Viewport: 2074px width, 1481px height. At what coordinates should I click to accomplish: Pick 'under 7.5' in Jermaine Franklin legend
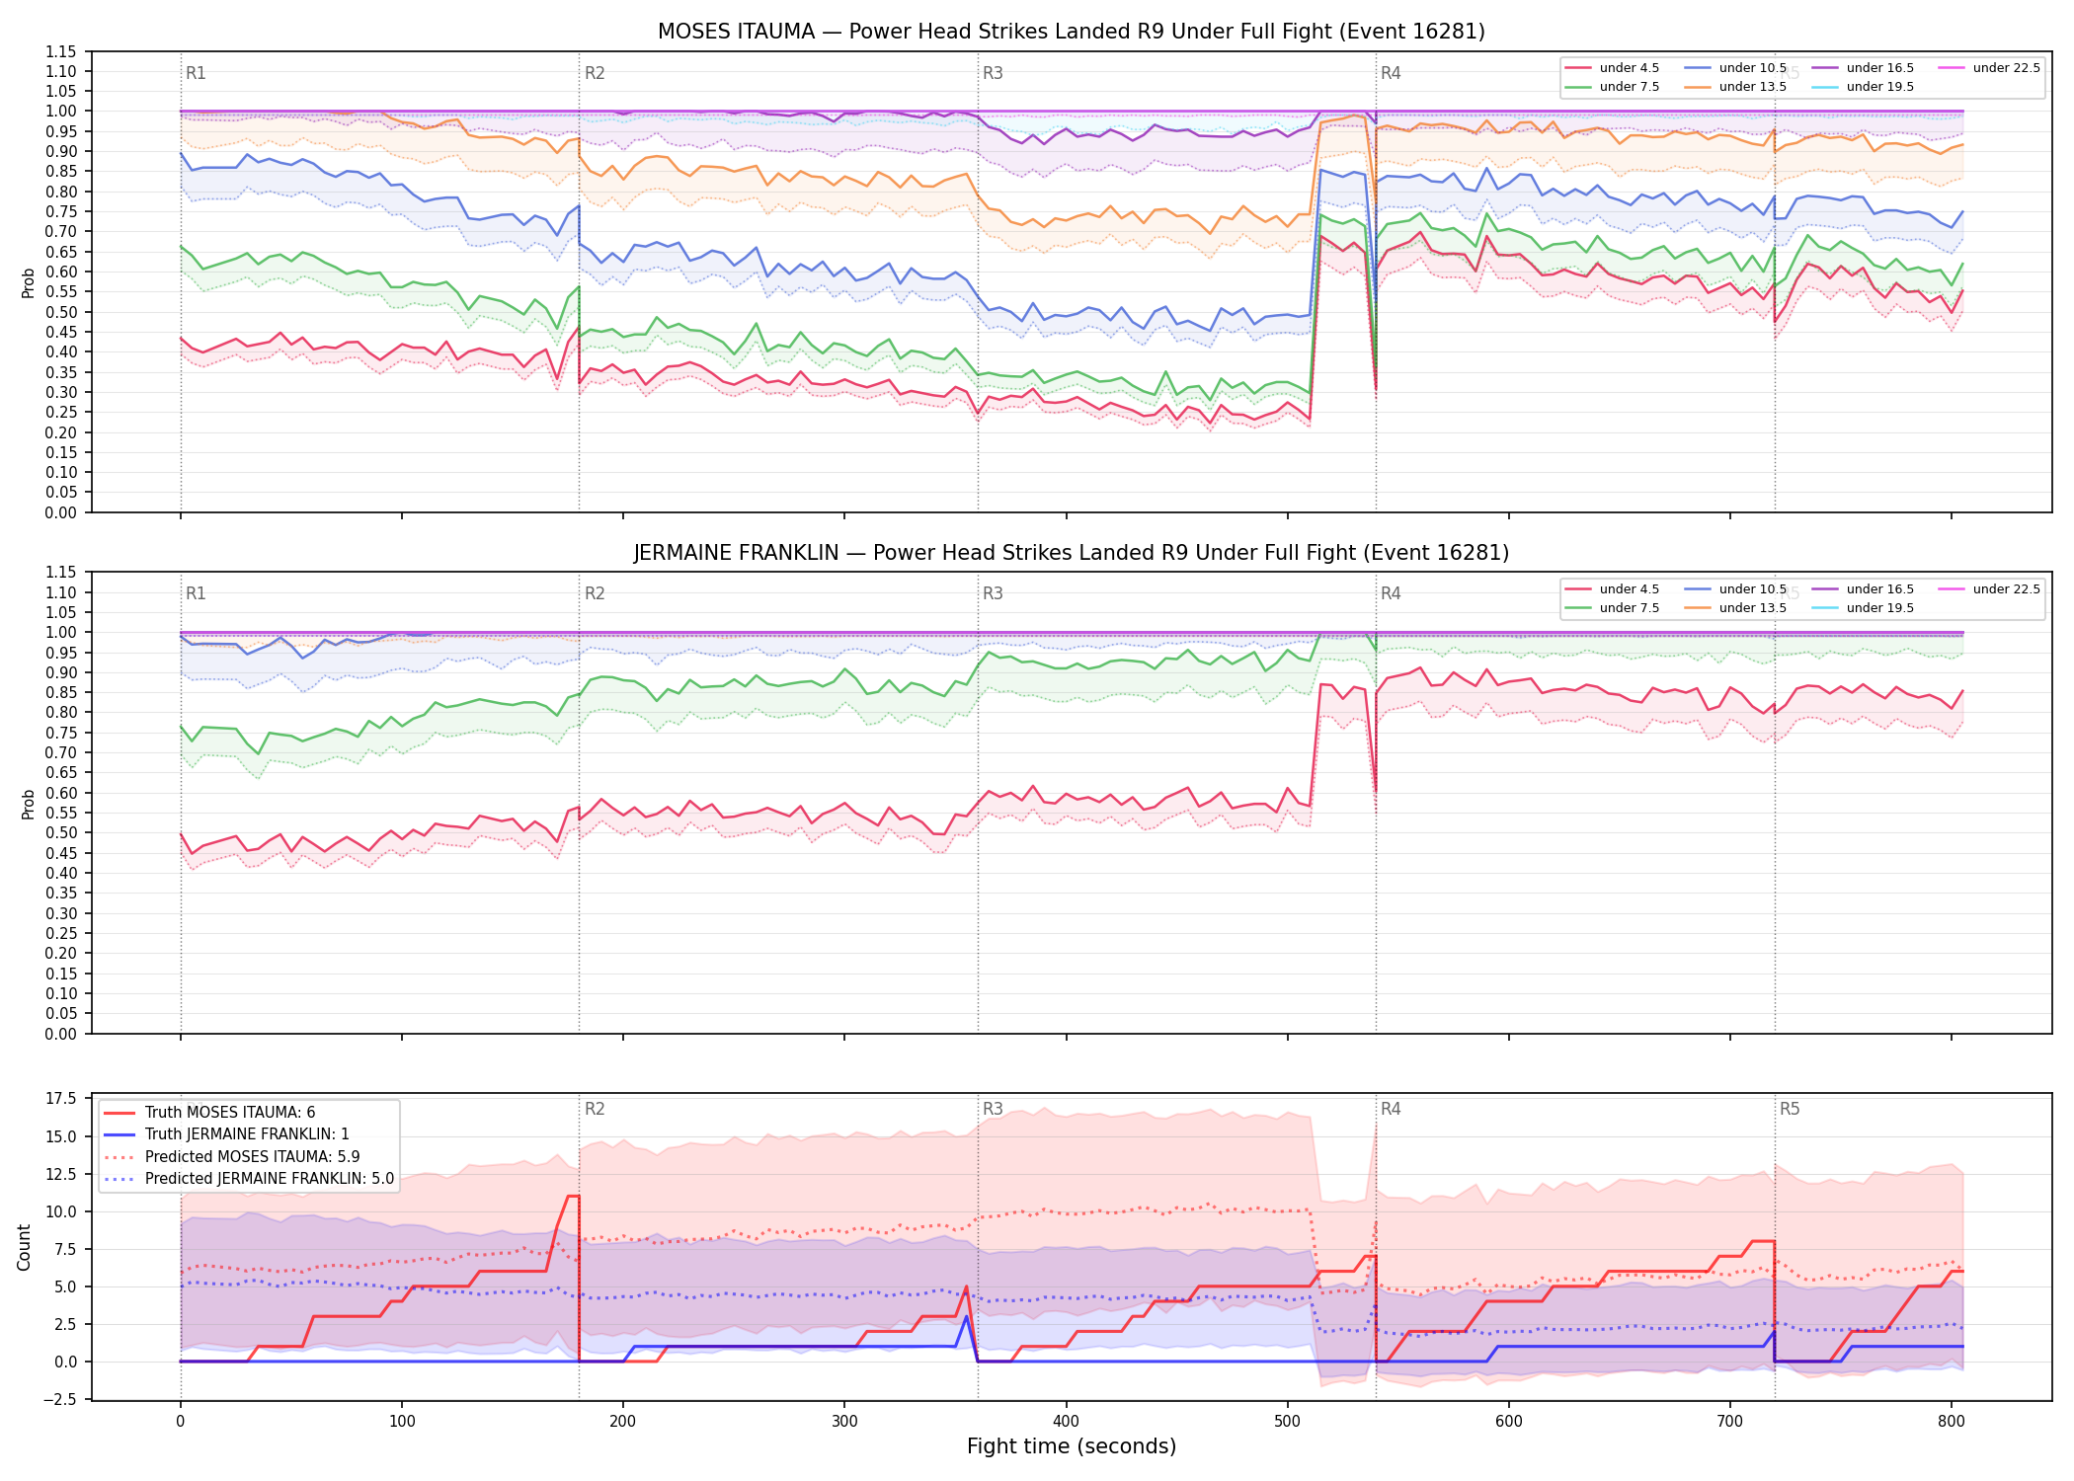(1613, 608)
